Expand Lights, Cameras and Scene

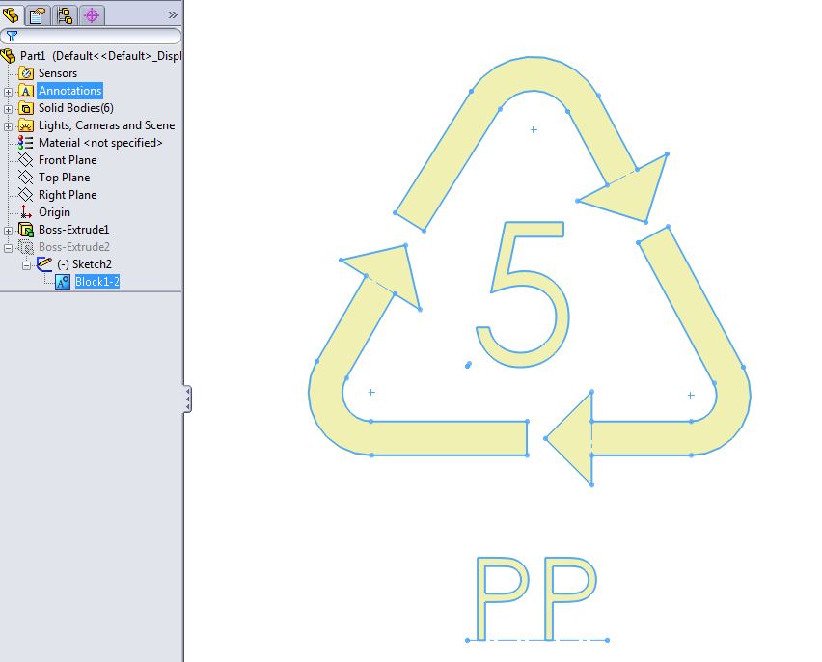point(8,126)
